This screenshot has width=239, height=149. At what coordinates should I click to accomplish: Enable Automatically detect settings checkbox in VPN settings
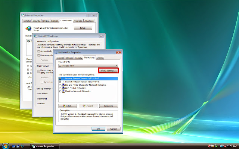click(39, 51)
